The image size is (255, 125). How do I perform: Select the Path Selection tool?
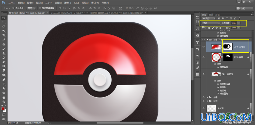click(4, 89)
